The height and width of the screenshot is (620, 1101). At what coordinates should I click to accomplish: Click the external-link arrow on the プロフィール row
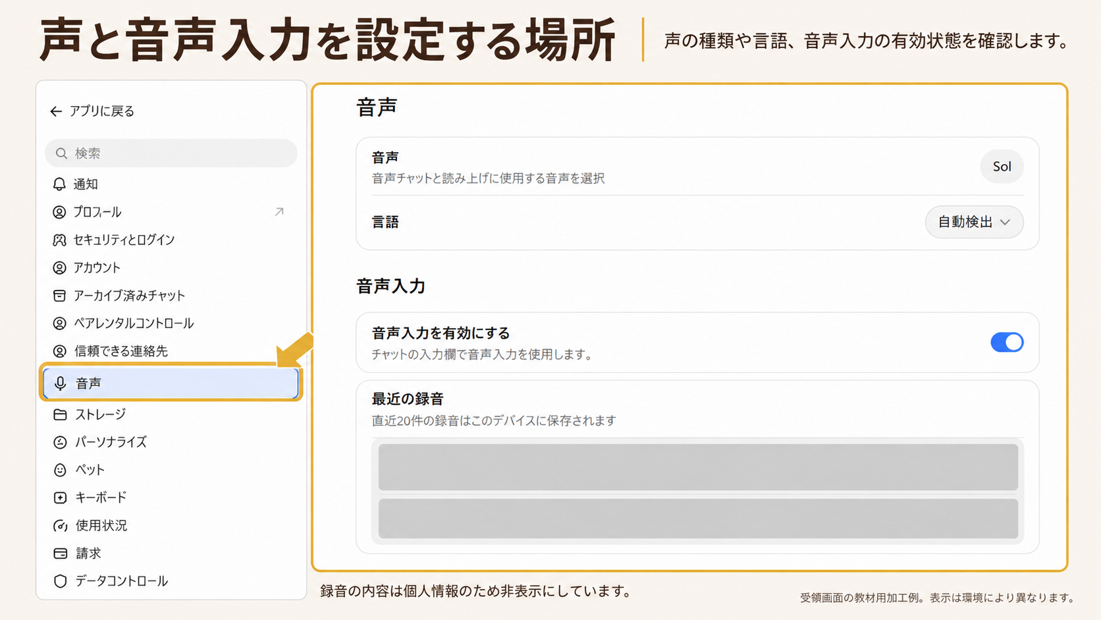coord(279,211)
